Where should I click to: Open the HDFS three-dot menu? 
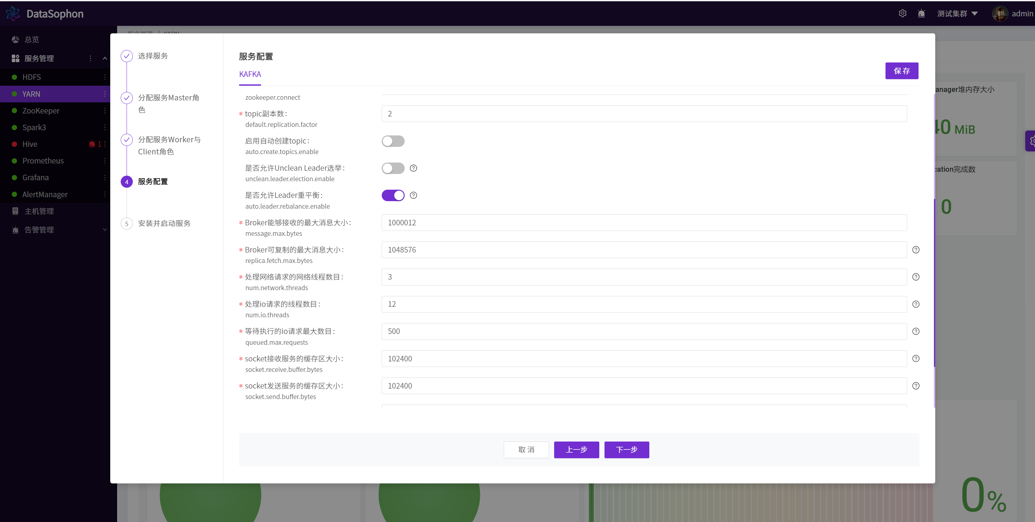(105, 77)
